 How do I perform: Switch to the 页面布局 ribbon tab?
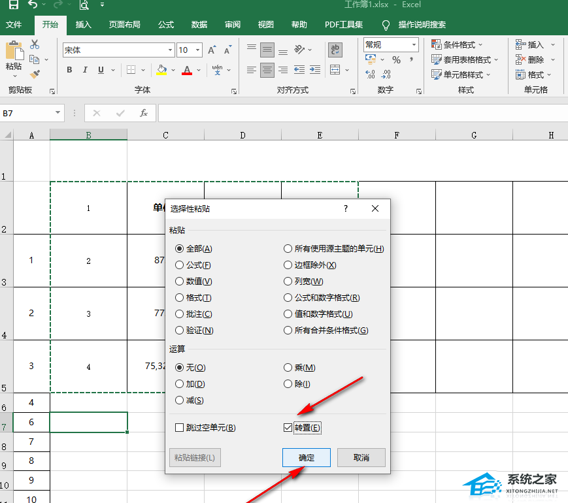point(124,25)
